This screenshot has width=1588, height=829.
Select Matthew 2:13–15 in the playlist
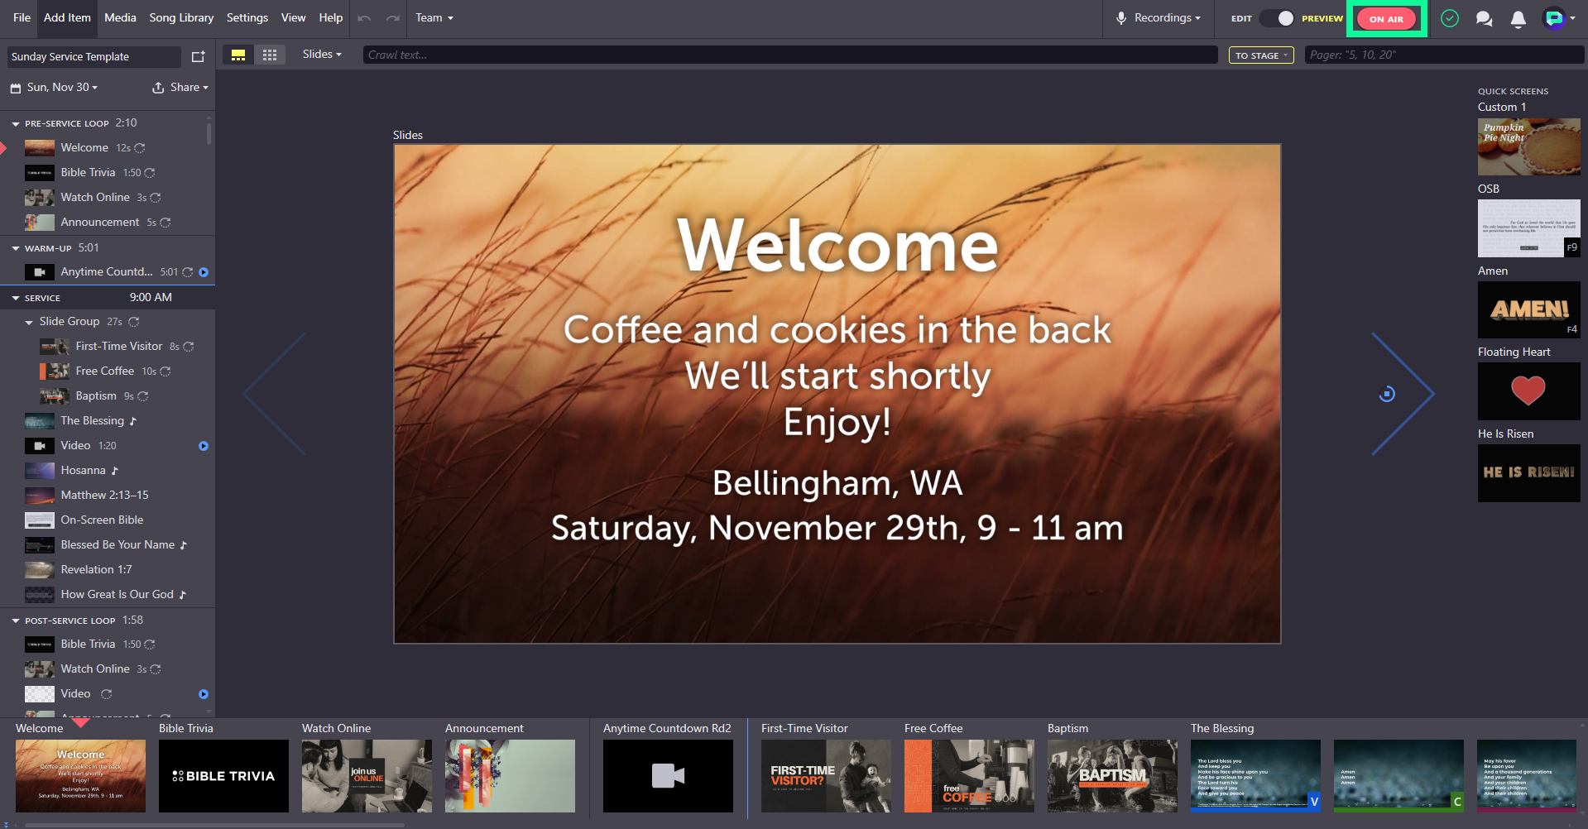click(108, 496)
